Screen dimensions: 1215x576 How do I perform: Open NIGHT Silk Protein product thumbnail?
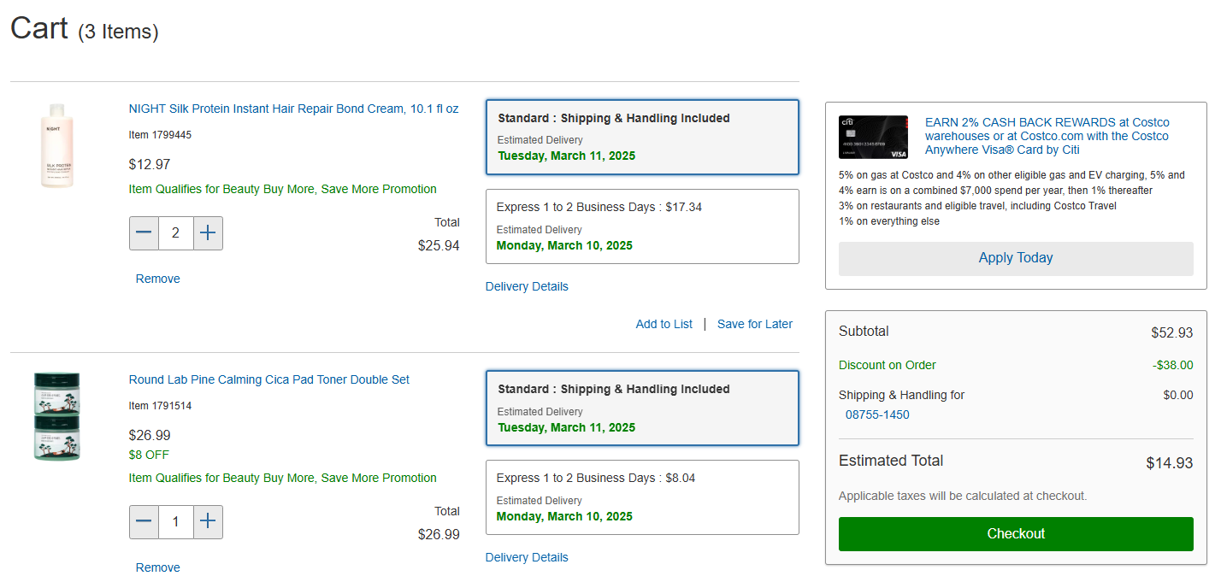pyautogui.click(x=56, y=145)
